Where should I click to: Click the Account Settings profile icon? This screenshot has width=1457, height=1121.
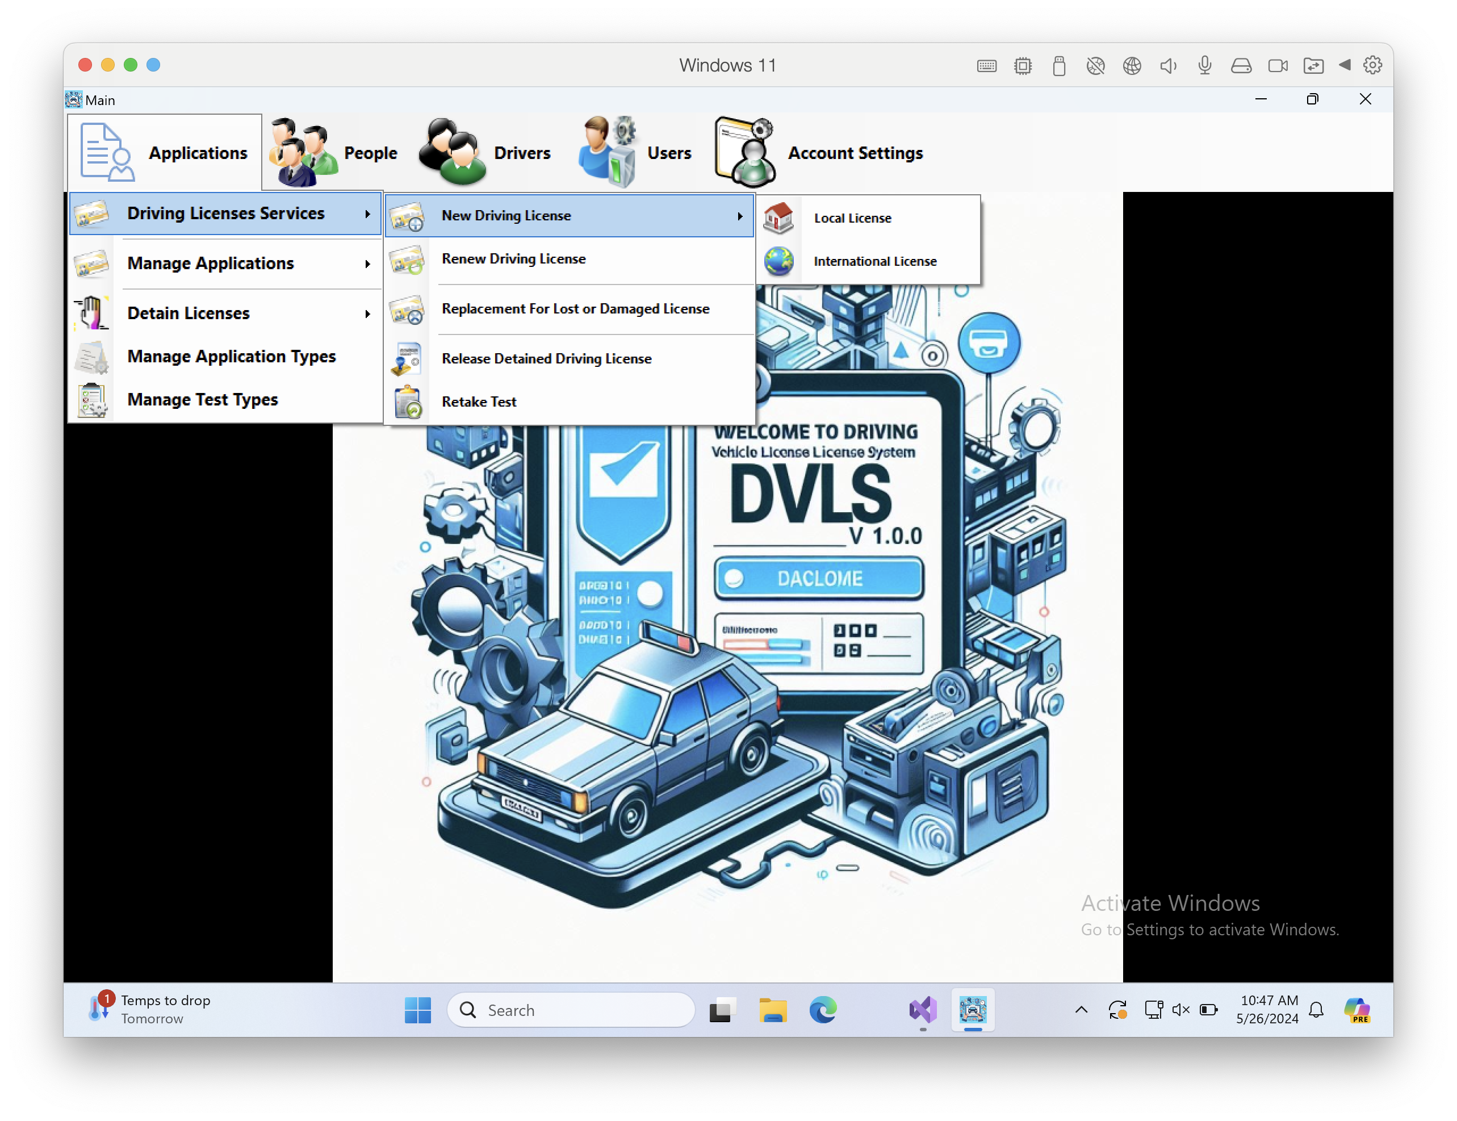(x=745, y=153)
